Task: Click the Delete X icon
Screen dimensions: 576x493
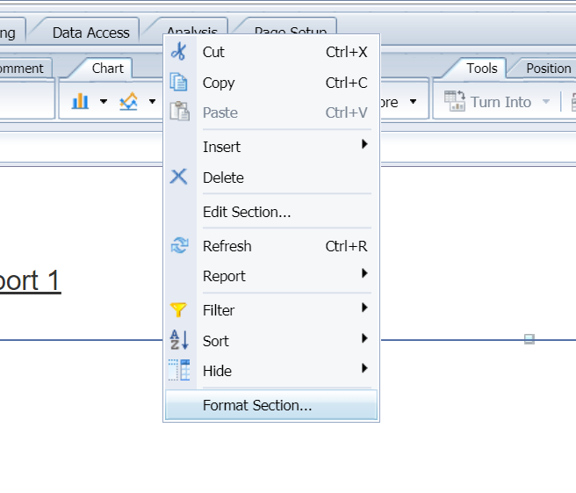Action: (x=179, y=178)
